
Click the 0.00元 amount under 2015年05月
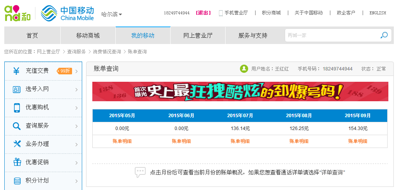click(122, 128)
